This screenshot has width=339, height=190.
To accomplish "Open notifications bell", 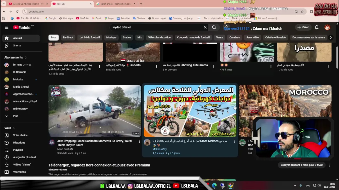I will coord(317,27).
